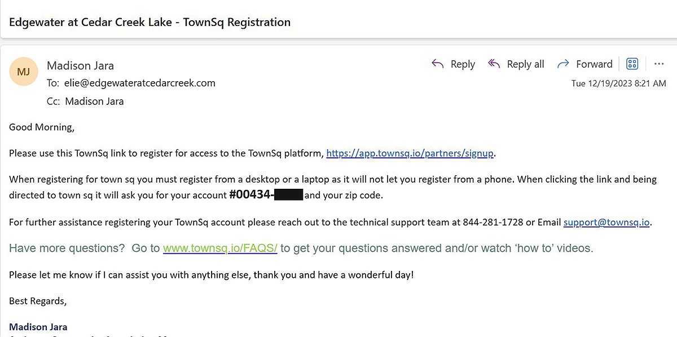Click the Reply arrow icon

coord(437,64)
